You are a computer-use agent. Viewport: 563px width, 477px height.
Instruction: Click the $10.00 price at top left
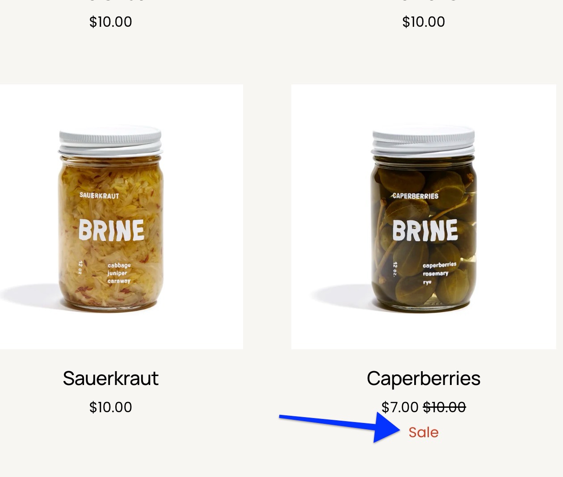coord(110,21)
